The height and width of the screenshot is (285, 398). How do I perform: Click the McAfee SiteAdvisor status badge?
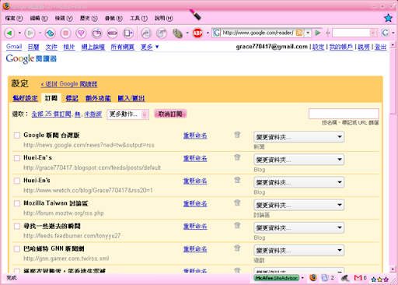click(277, 278)
